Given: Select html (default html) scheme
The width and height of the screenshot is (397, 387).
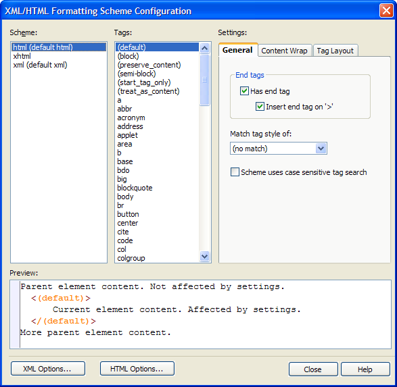Looking at the screenshot, I should click(x=59, y=47).
